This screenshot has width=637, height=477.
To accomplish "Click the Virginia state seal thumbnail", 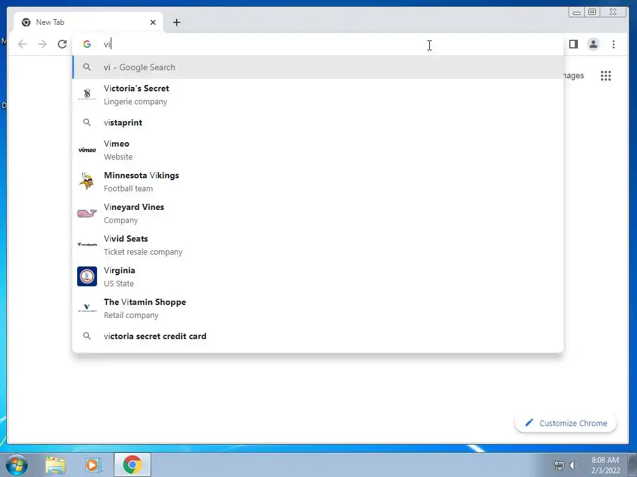I will [87, 276].
